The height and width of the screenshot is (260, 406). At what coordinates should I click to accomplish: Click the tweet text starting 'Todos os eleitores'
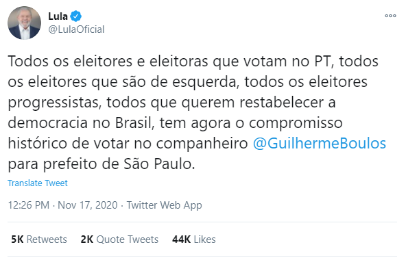pyautogui.click(x=197, y=112)
